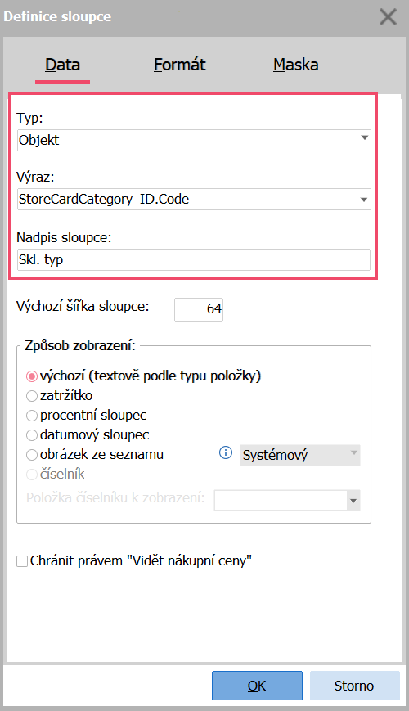
Task: Click the Nadpis sloupce text field
Action: tap(194, 260)
